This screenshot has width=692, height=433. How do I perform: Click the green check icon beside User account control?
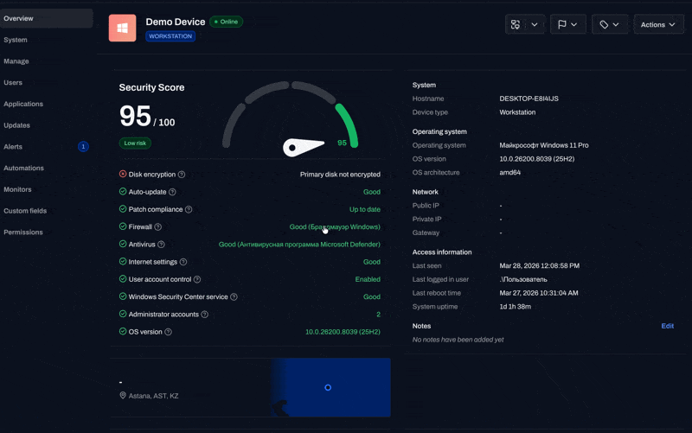[123, 278]
